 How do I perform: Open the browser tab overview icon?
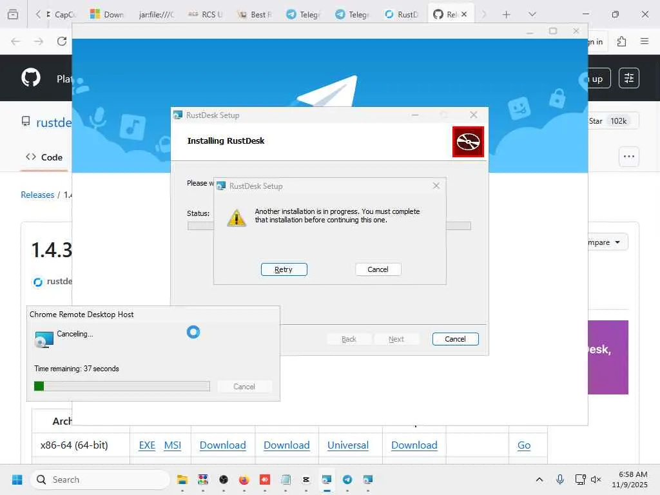pyautogui.click(x=13, y=14)
